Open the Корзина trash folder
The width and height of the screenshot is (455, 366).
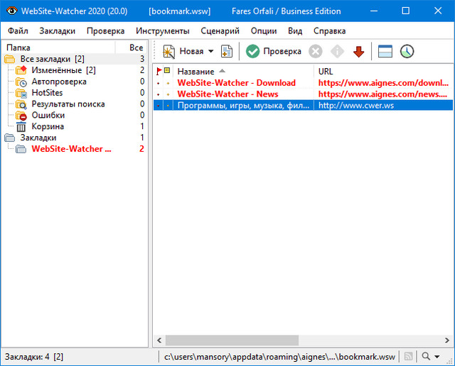click(48, 127)
